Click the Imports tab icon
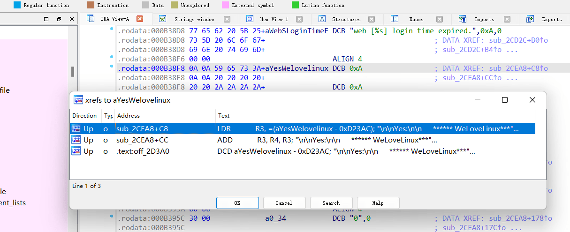 463,19
